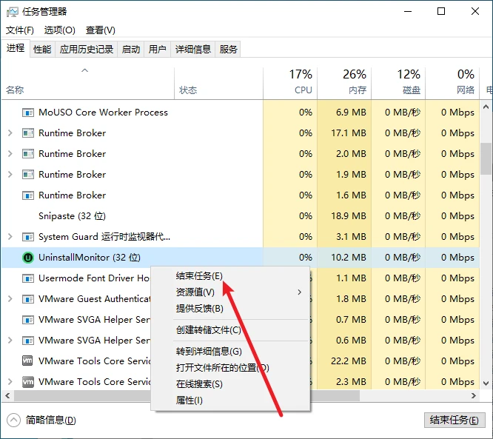Viewport: 493px width, 439px height.
Task: Click the System Guard process icon
Action: point(28,237)
